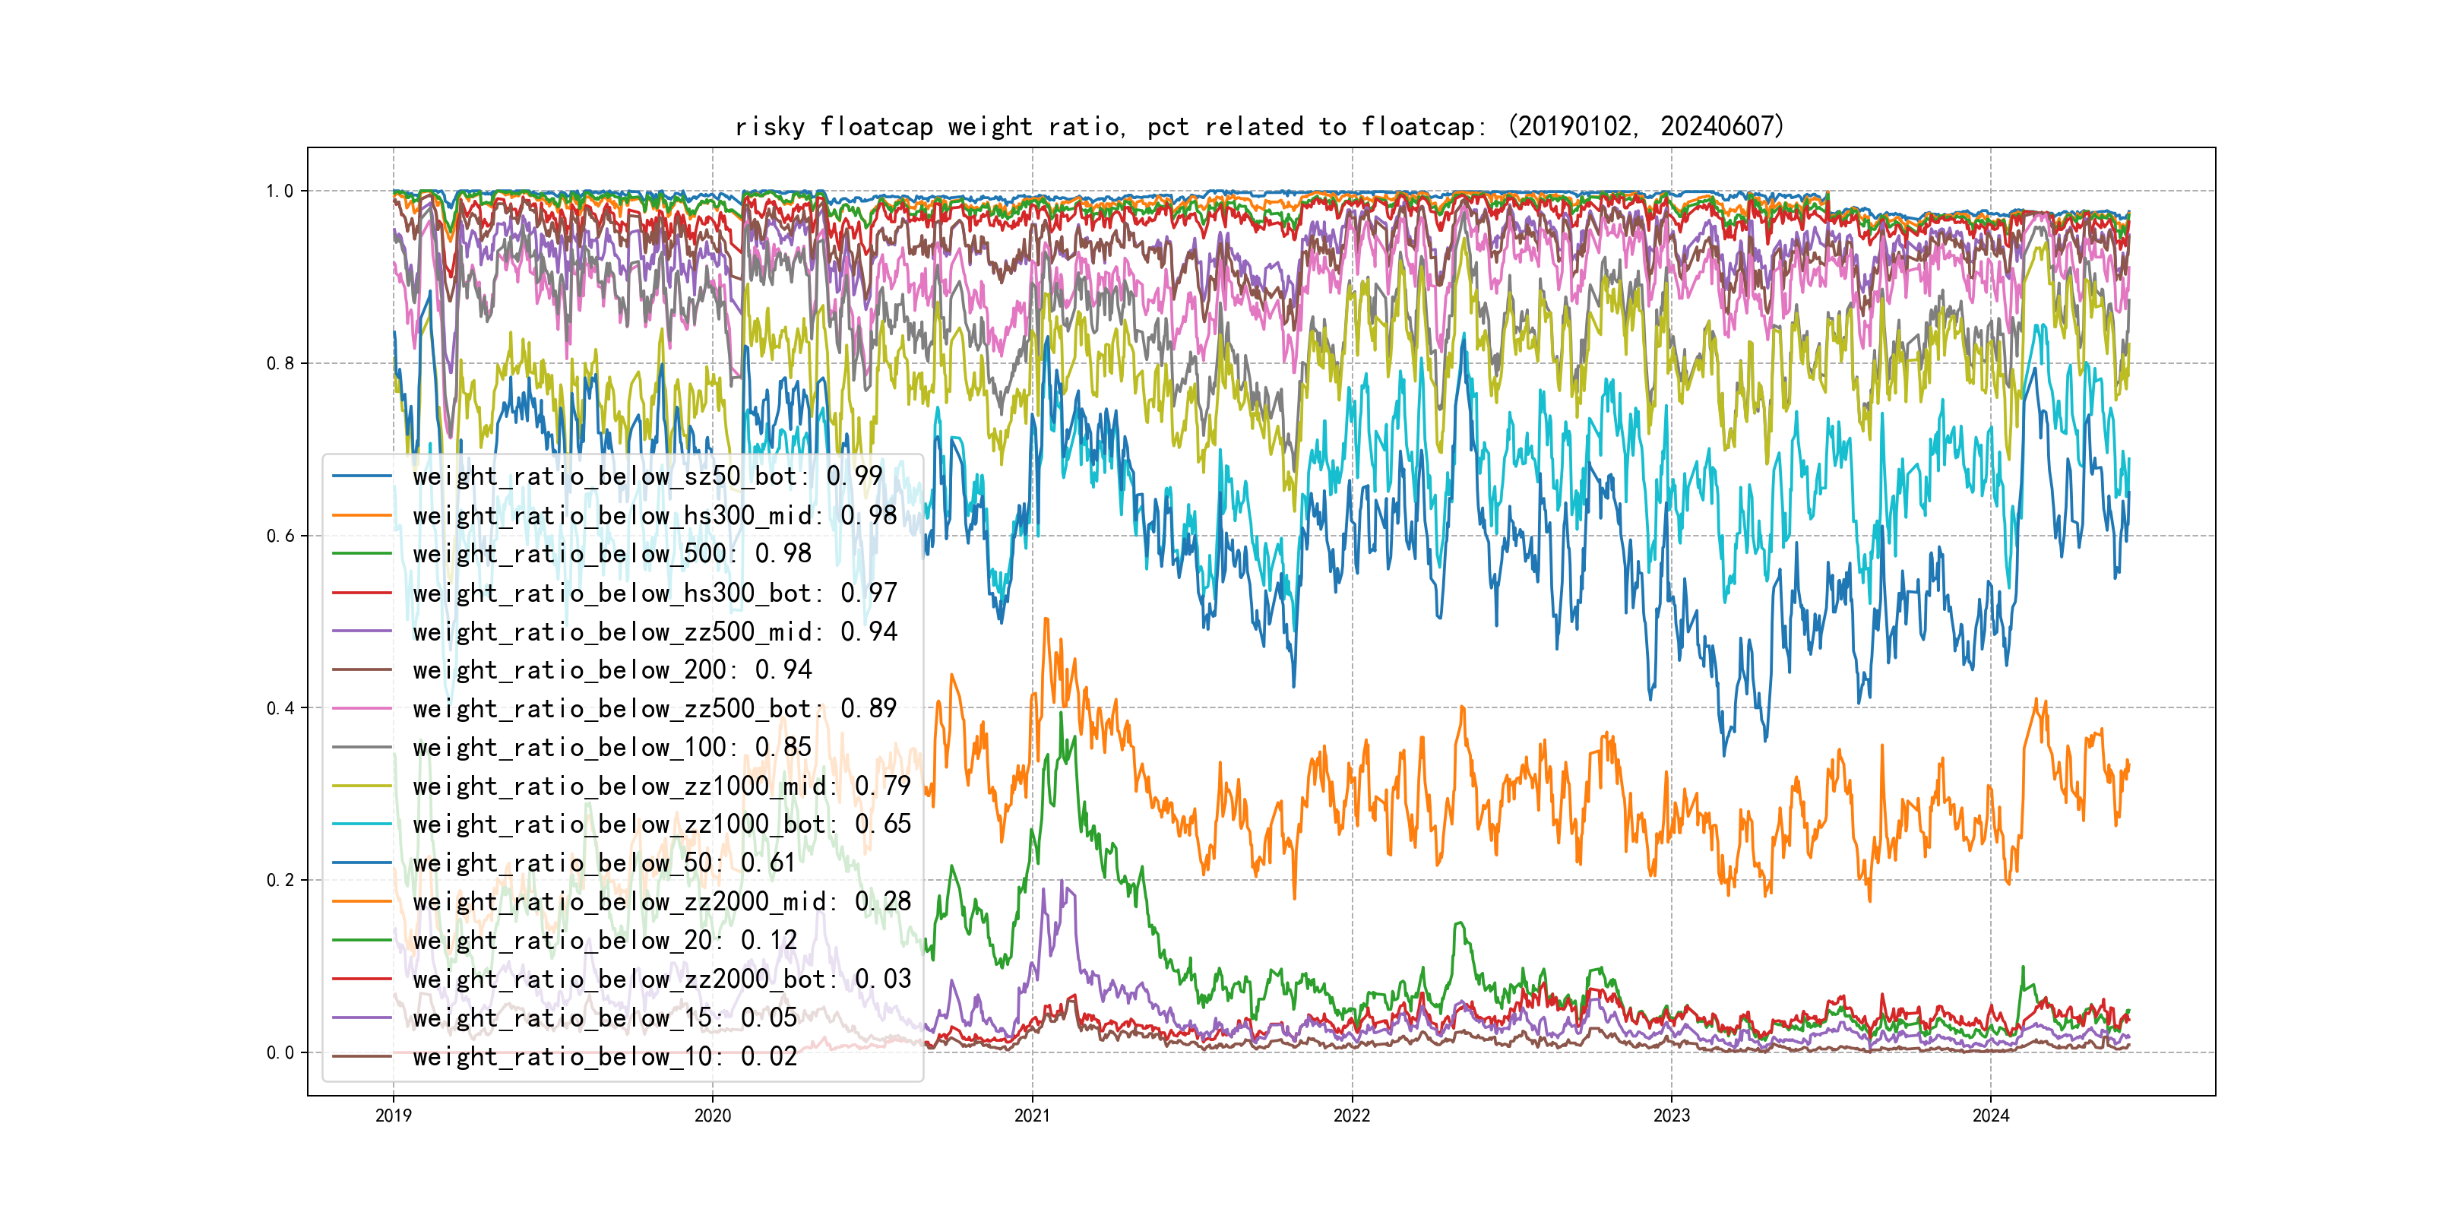The height and width of the screenshot is (1231, 2462).
Task: Click the chart title text
Action: [x=1258, y=126]
